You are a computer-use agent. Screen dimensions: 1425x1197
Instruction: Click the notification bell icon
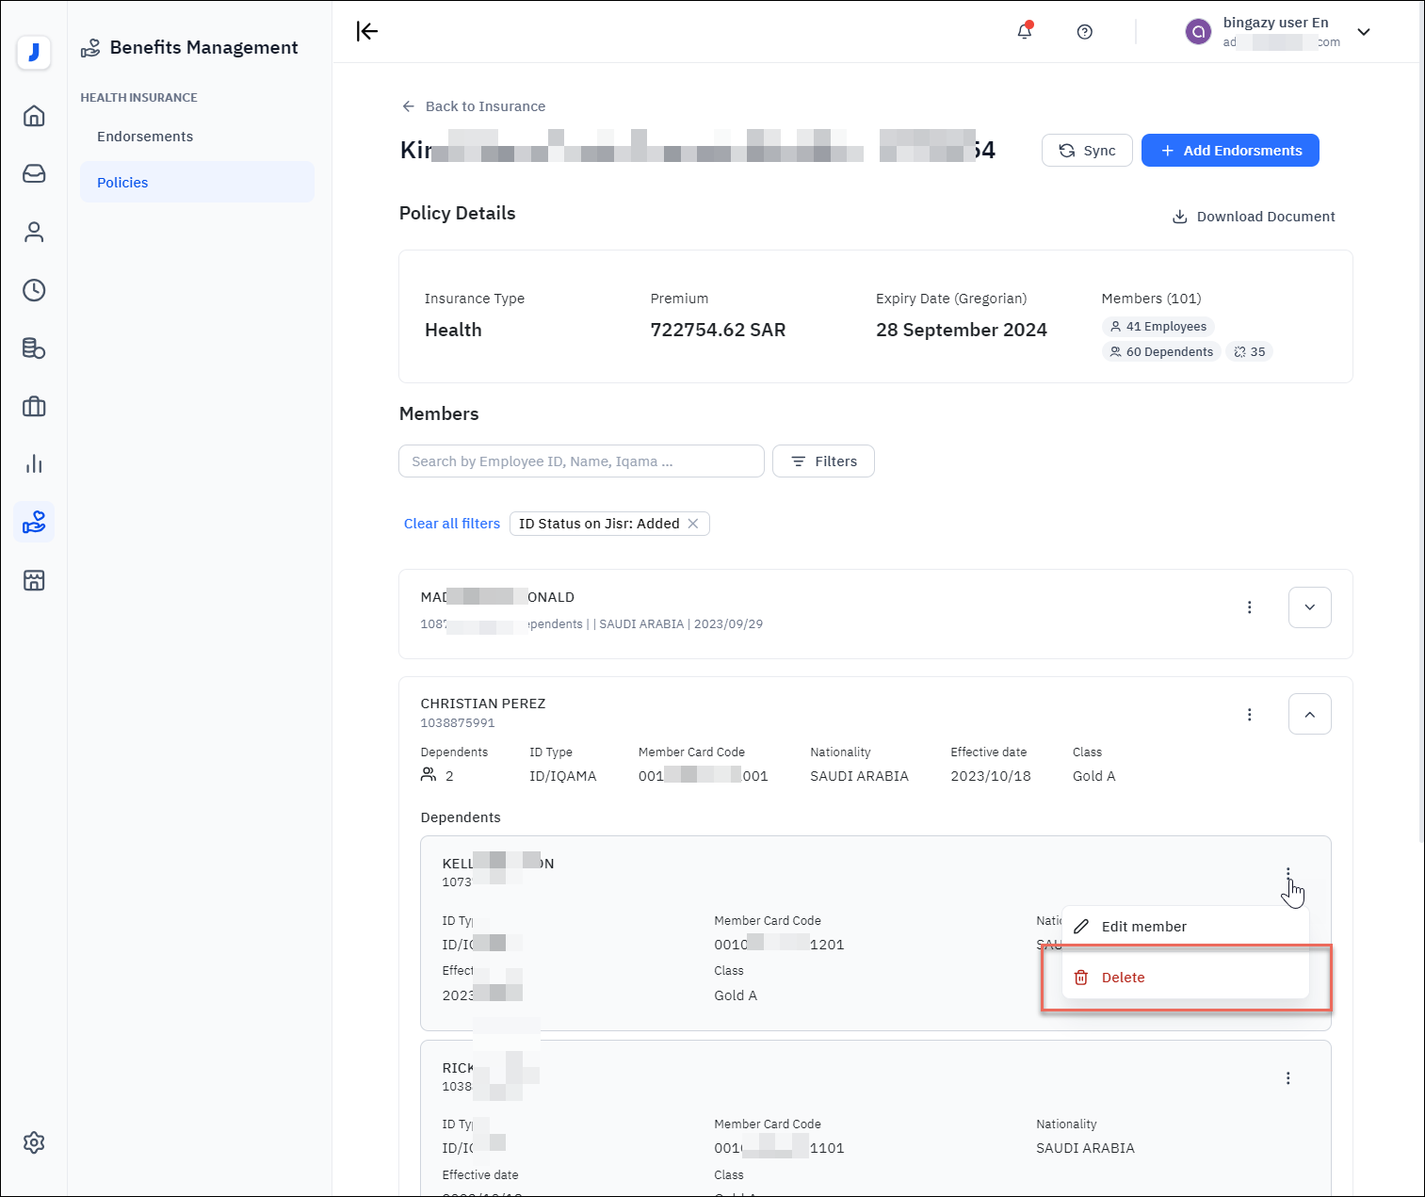(1025, 32)
